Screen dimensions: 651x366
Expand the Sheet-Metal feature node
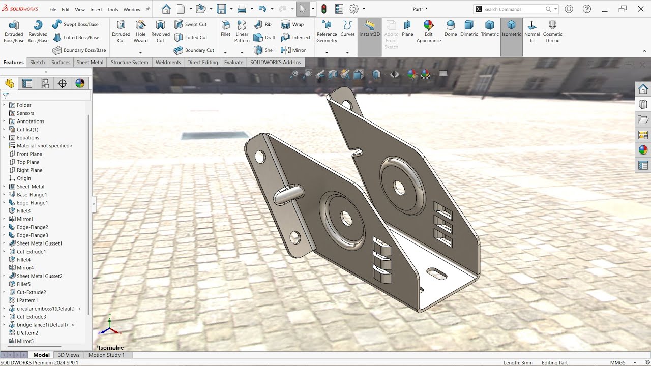click(x=4, y=187)
